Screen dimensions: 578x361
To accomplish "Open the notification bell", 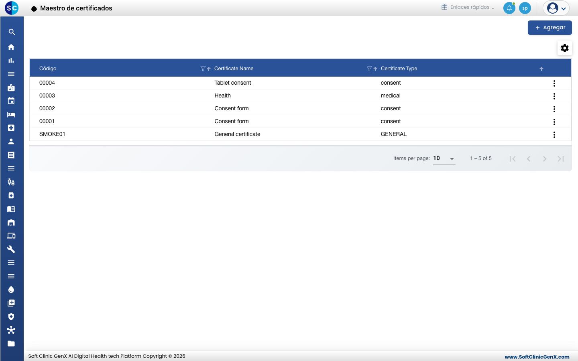I will point(509,8).
